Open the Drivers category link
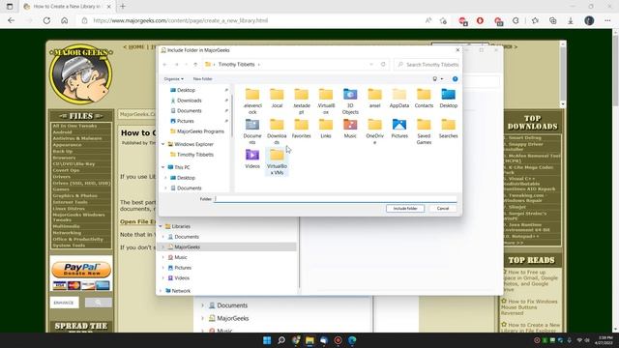619x348 pixels. [x=62, y=177]
